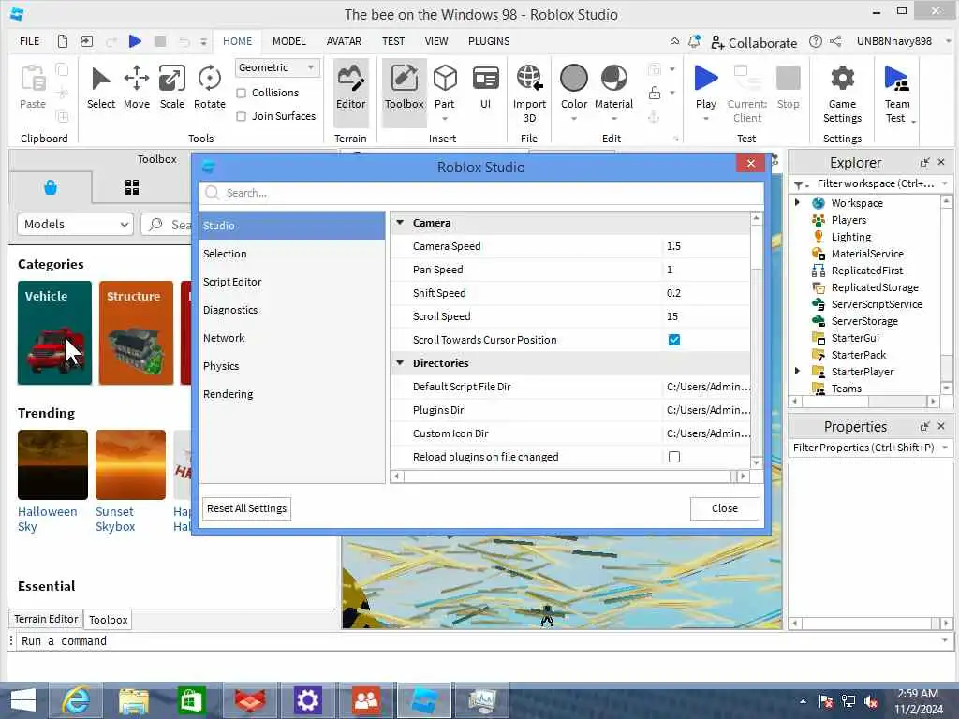959x719 pixels.
Task: Open the Inventory grid tab in Toolbox
Action: tap(132, 187)
